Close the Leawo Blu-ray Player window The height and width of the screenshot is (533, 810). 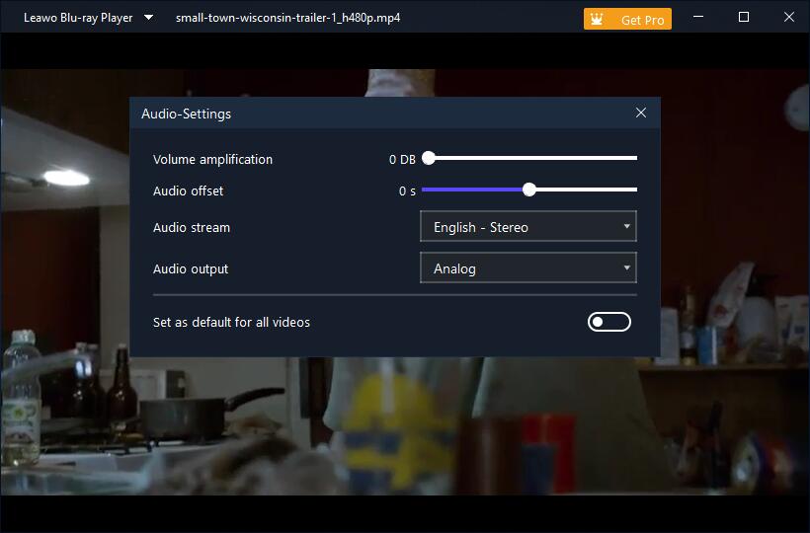click(x=787, y=18)
